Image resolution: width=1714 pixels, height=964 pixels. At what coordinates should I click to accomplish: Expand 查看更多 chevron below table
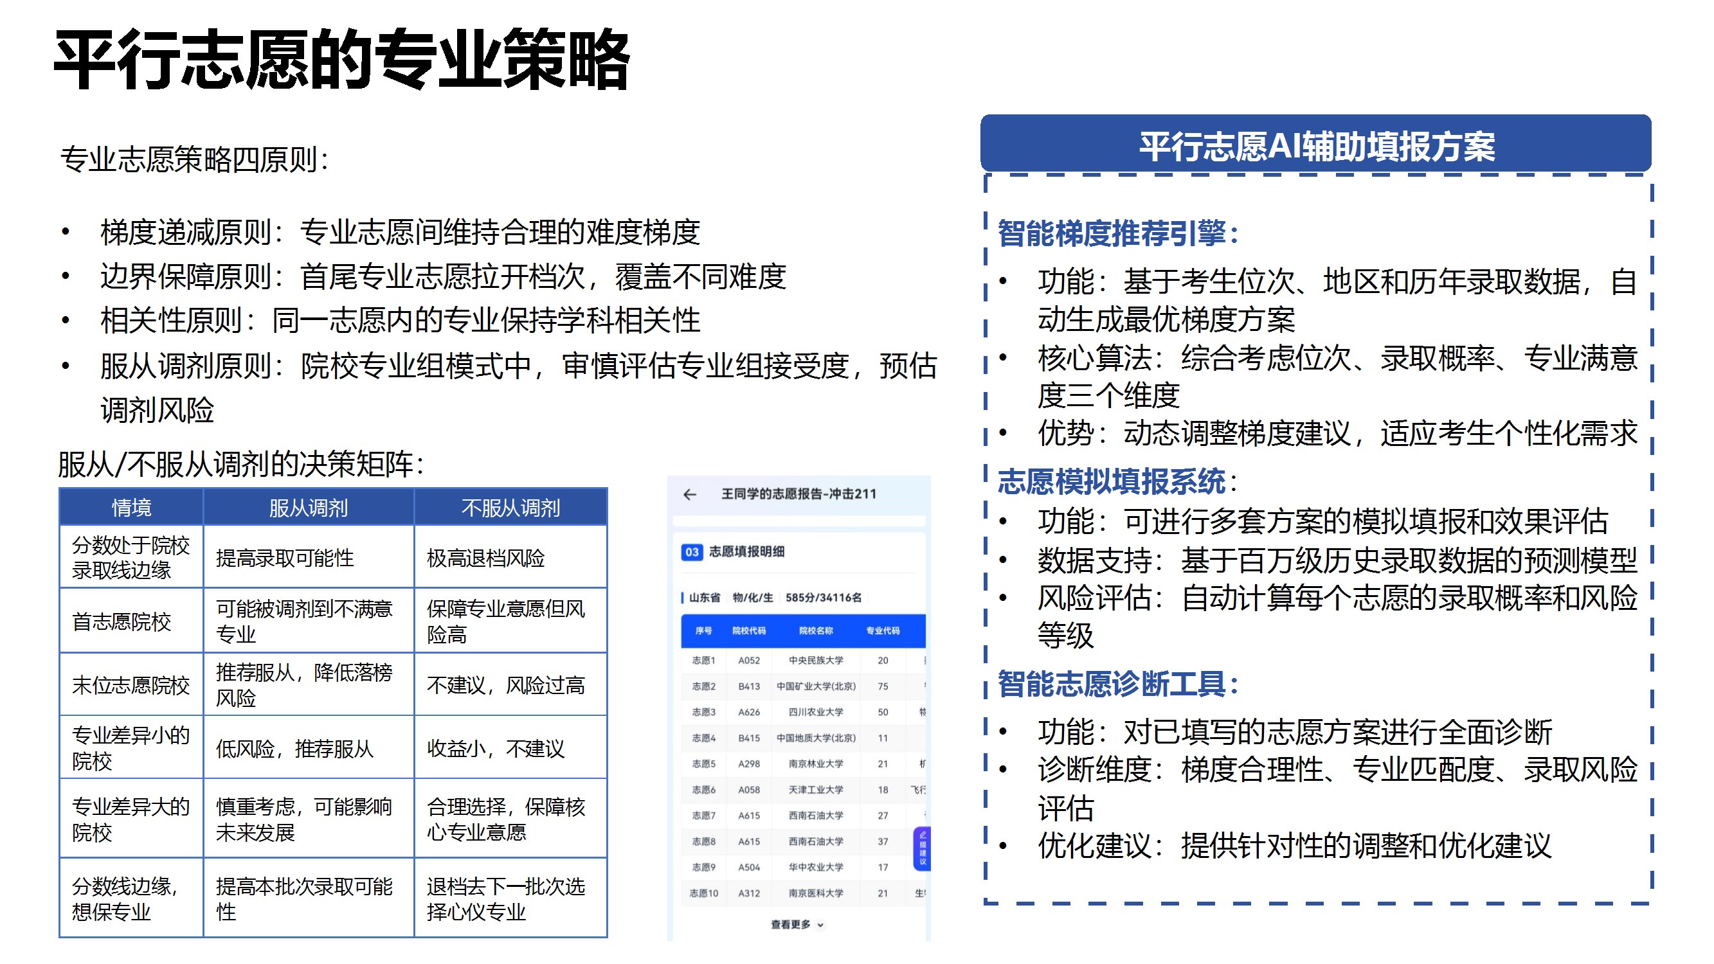[820, 925]
